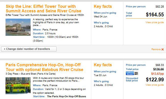Open Change date/ number of travellers
This screenshot has height=99, width=166.
pos(29,49)
